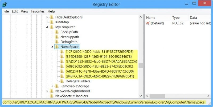Image resolution: width=213 pixels, height=107 pixels.
Task: Click the folder icon beside DefragPath
Action: click(x=57, y=42)
